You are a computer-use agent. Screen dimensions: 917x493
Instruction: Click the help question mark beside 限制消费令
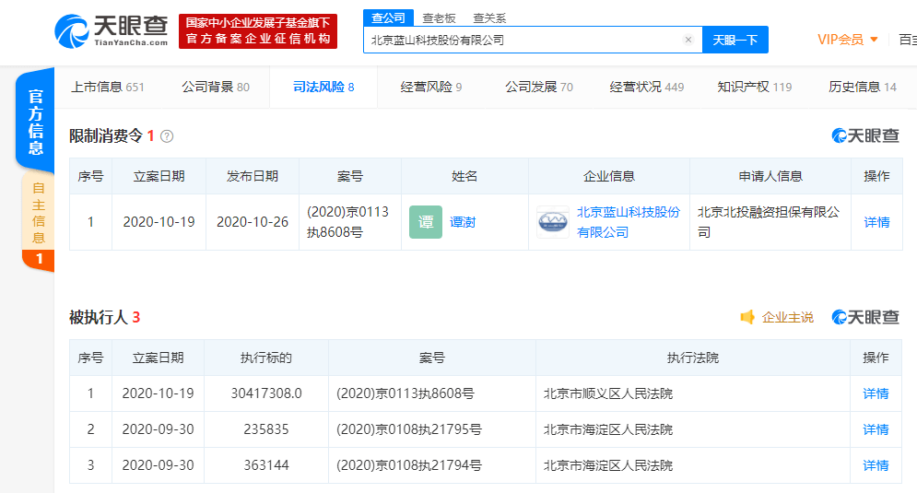pos(167,136)
